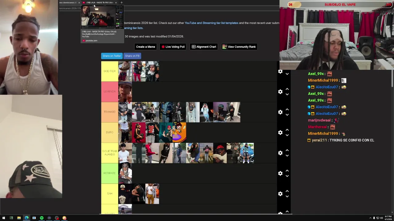The height and width of the screenshot is (221, 394).
Task: Open settings gear for TRYHARD row
Action: (280, 112)
